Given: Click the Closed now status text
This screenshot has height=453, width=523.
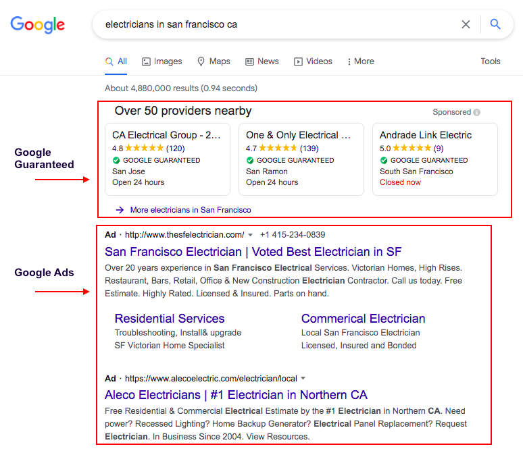Looking at the screenshot, I should click(400, 182).
